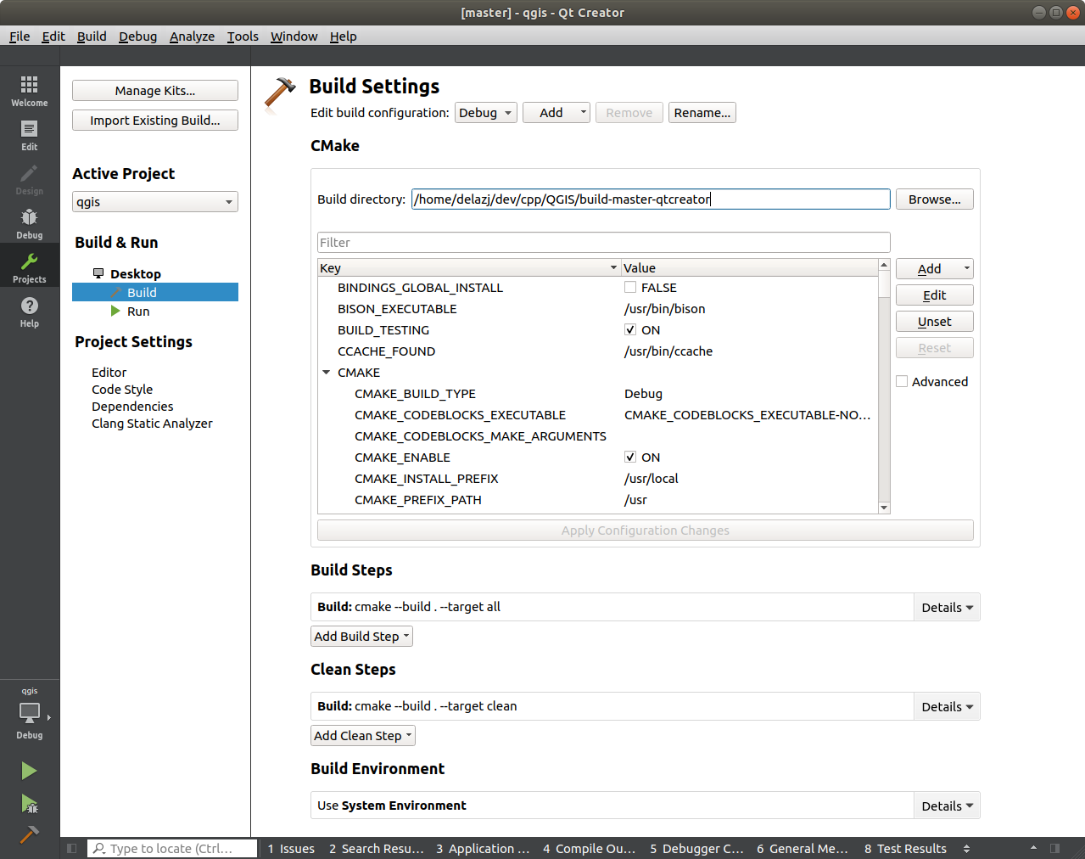Build project using the hammer icon
Image resolution: width=1085 pixels, height=859 pixels.
click(29, 834)
